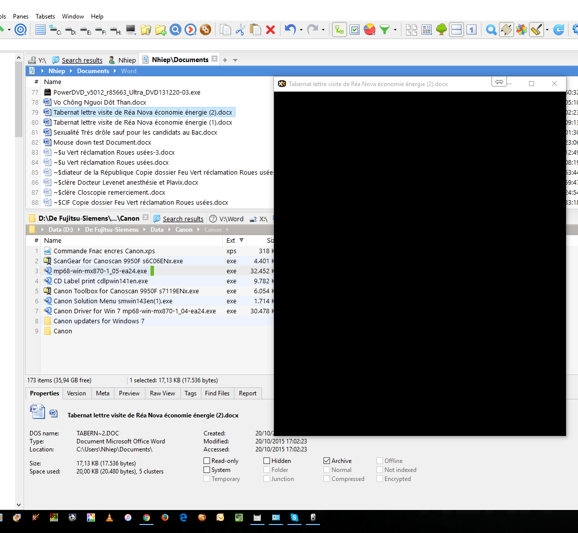The height and width of the screenshot is (533, 578).
Task: Toggle the folder tree icon
Action: [x=441, y=30]
